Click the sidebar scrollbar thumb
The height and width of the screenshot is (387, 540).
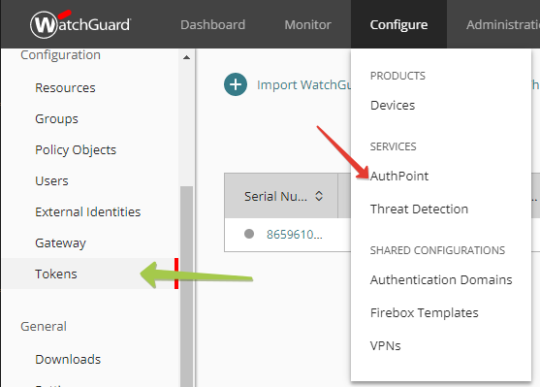tap(187, 286)
